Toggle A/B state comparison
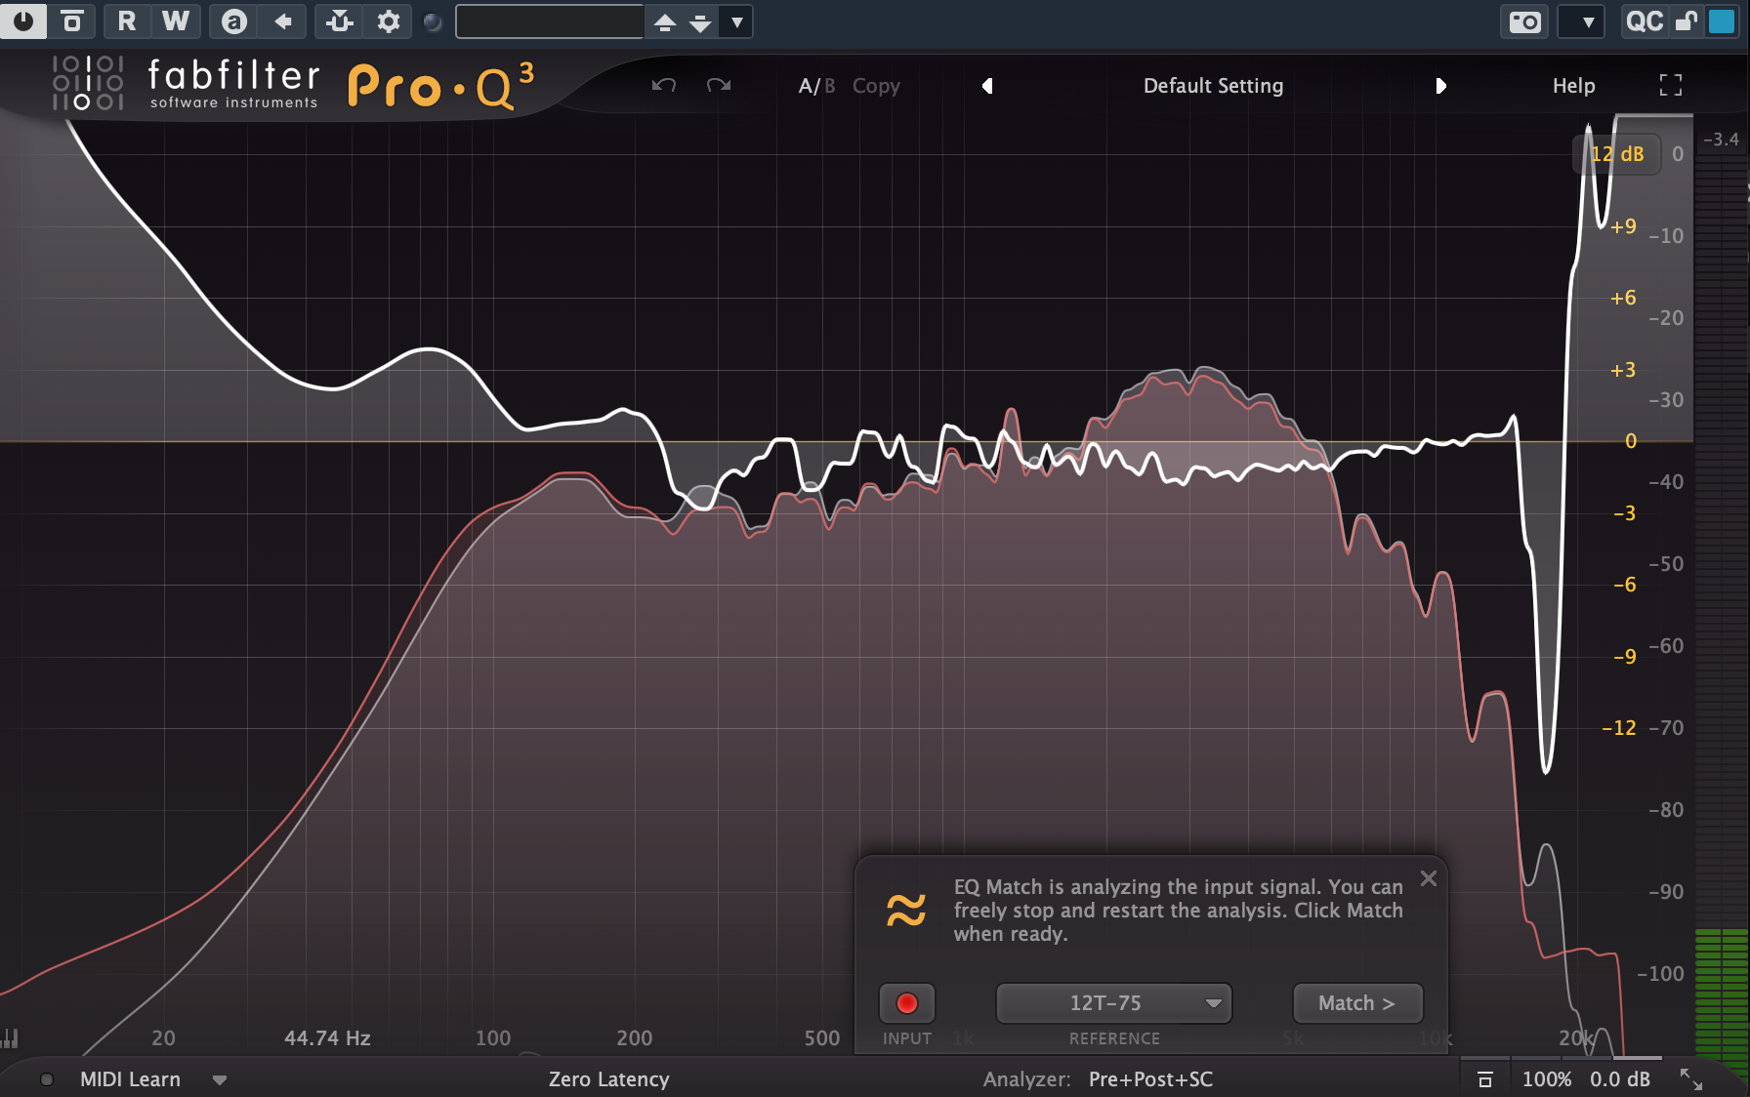This screenshot has height=1097, width=1750. [816, 86]
